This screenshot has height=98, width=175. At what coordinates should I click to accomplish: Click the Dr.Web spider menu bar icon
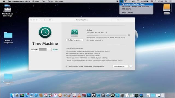[121, 1]
